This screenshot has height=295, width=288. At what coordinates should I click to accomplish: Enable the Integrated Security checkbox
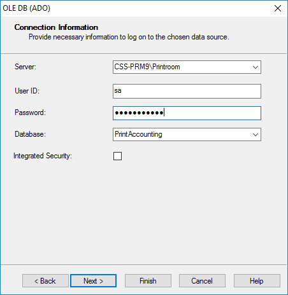[117, 156]
